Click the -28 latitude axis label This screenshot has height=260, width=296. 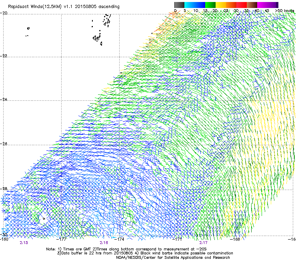(x=4, y=189)
